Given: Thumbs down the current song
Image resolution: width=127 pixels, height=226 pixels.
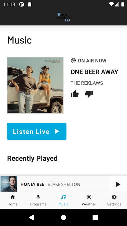Looking at the screenshot, I should 89,94.
